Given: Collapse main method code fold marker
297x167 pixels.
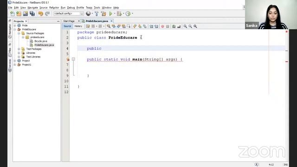Looking at the screenshot, I should pos(73,59).
